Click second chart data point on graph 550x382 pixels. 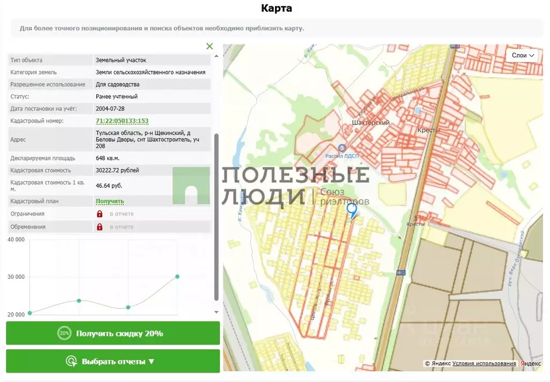click(79, 301)
